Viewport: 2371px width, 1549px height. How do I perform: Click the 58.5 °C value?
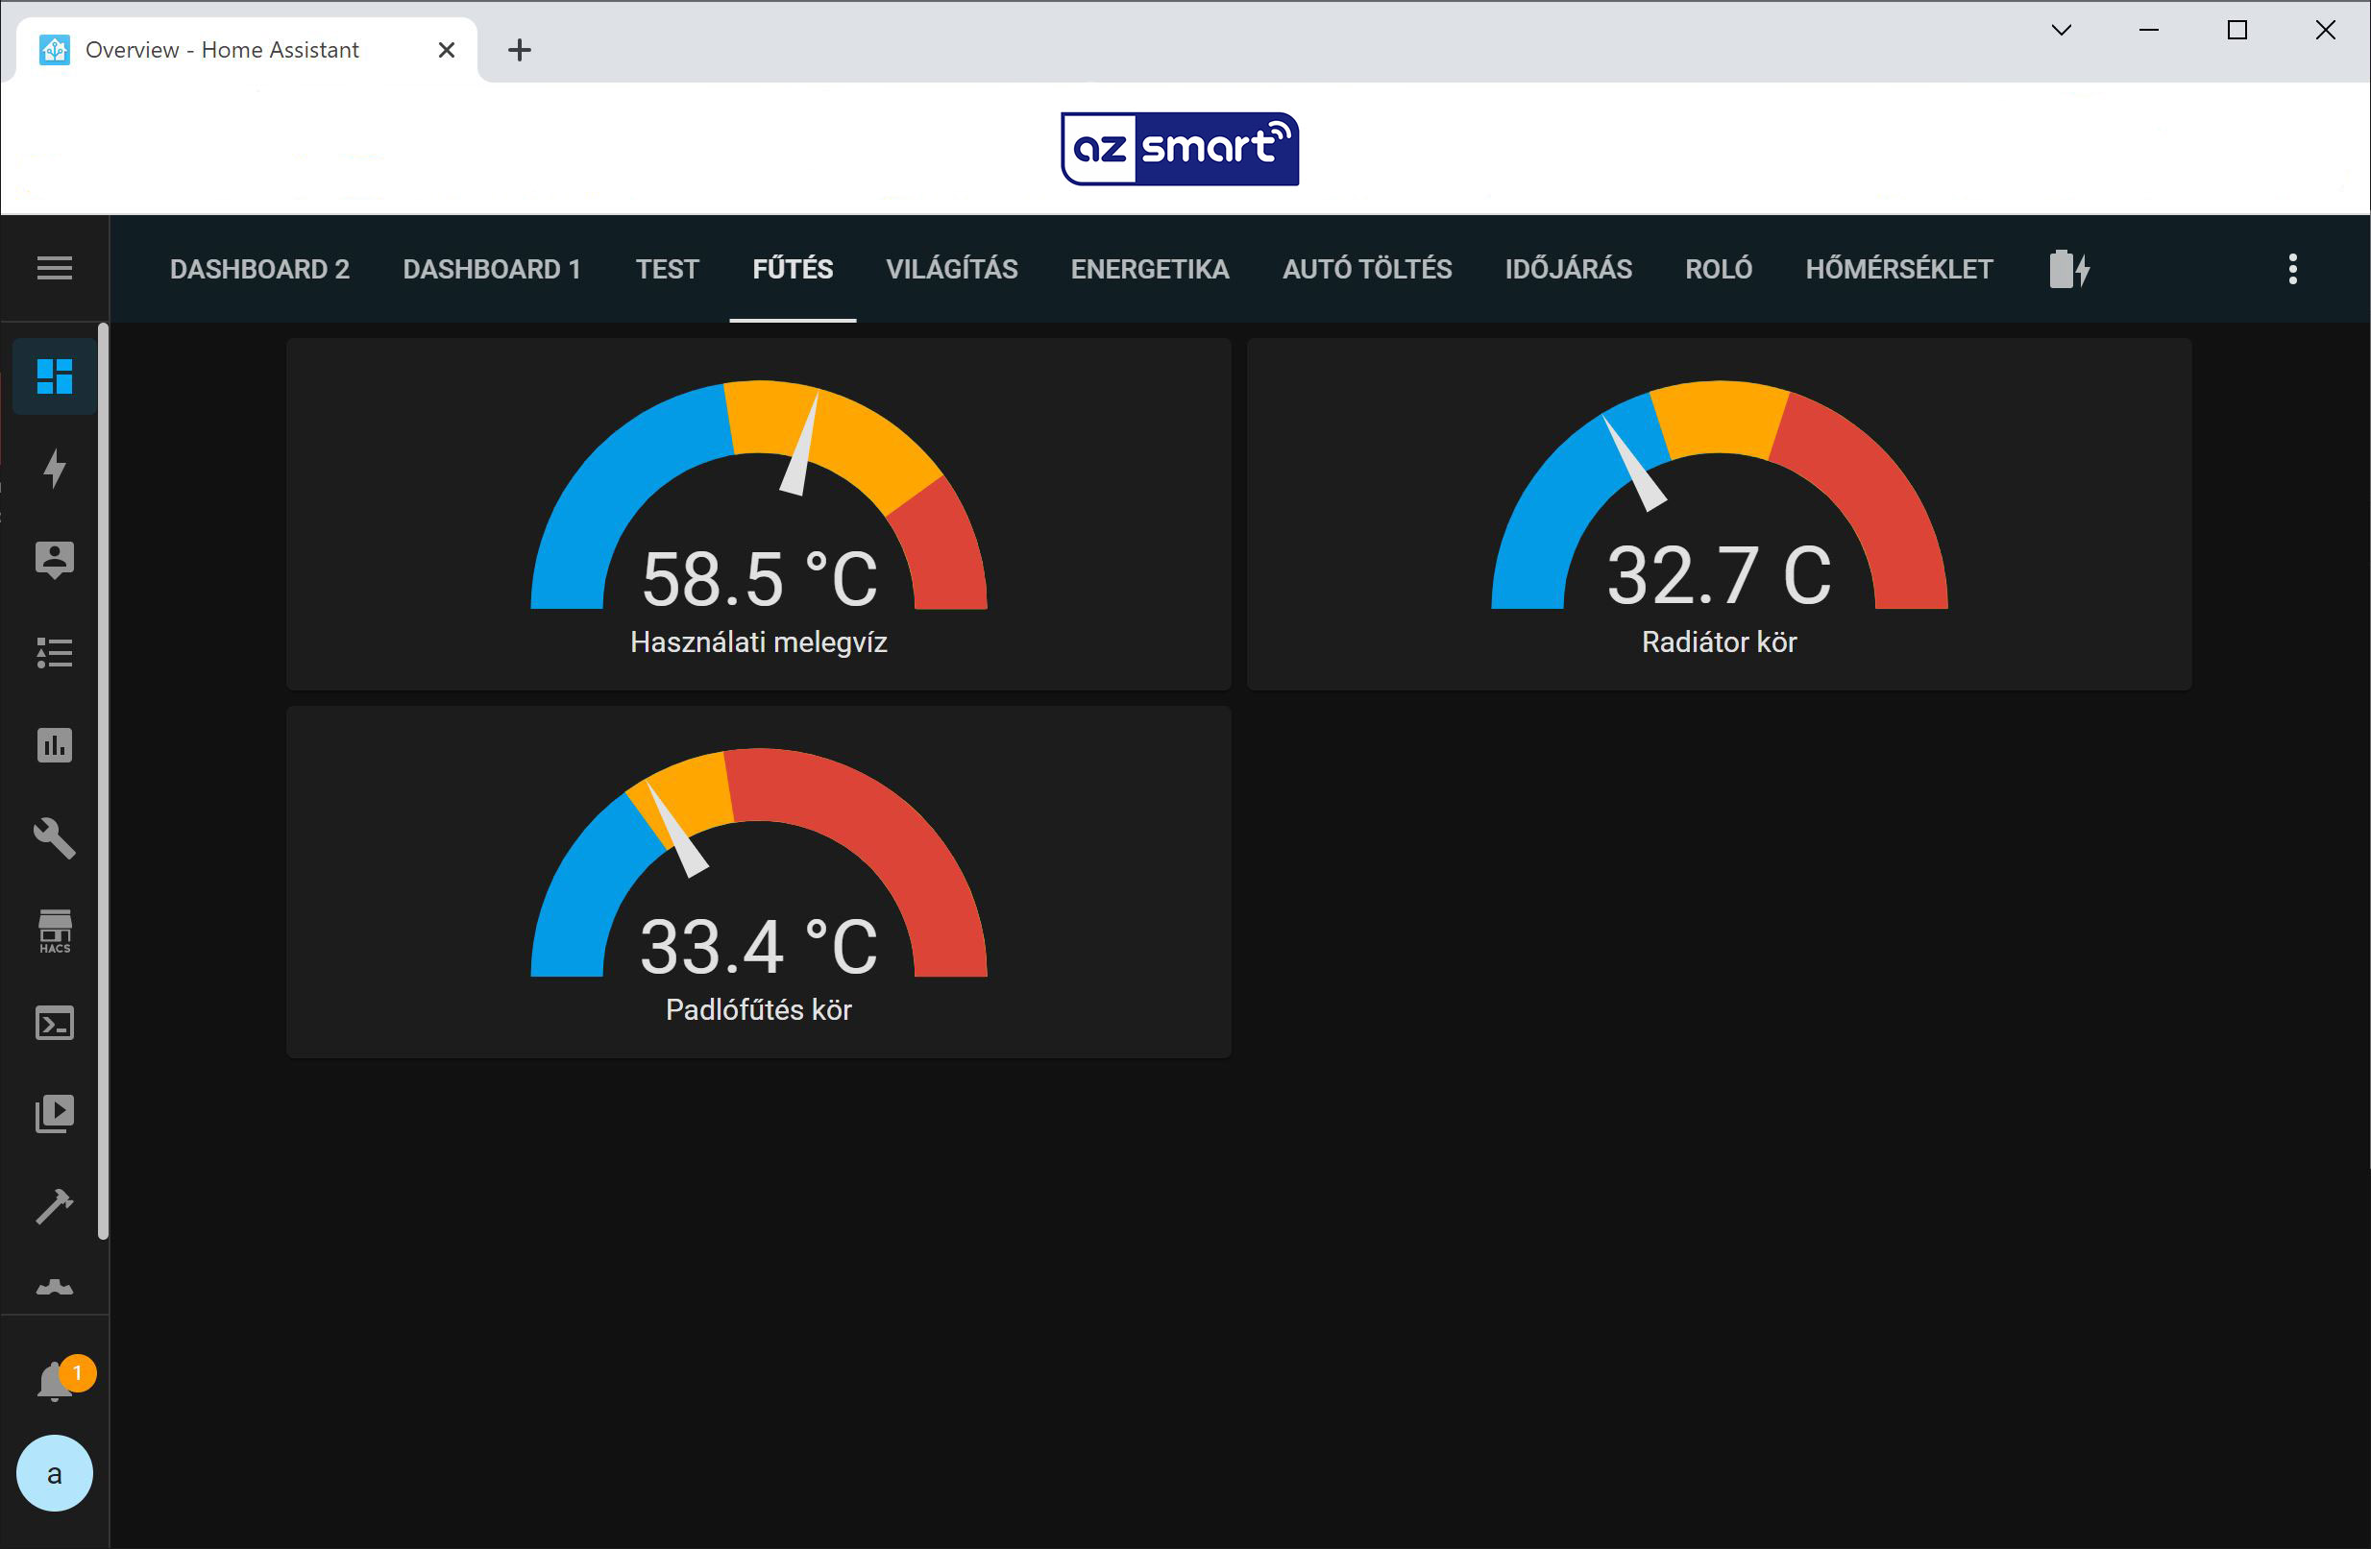pyautogui.click(x=759, y=579)
